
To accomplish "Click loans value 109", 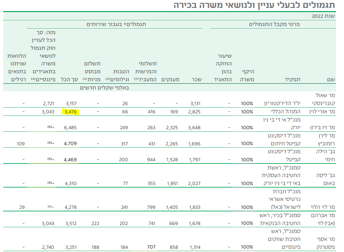I will (20, 144).
